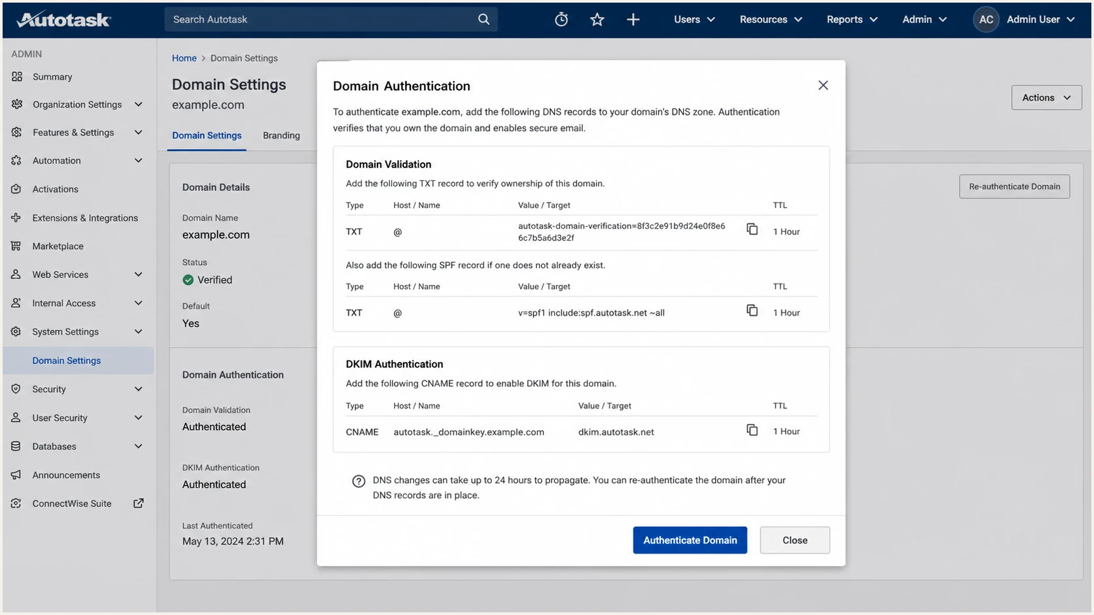1094x615 pixels.
Task: Focus the Search Autotask field
Action: click(x=330, y=20)
